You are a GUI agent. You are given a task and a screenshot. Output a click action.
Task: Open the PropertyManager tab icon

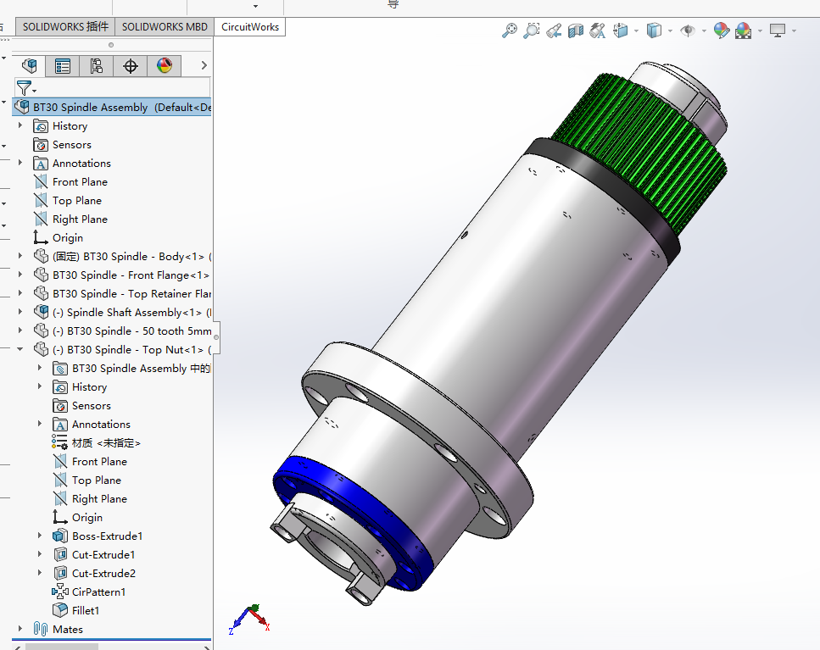point(63,66)
